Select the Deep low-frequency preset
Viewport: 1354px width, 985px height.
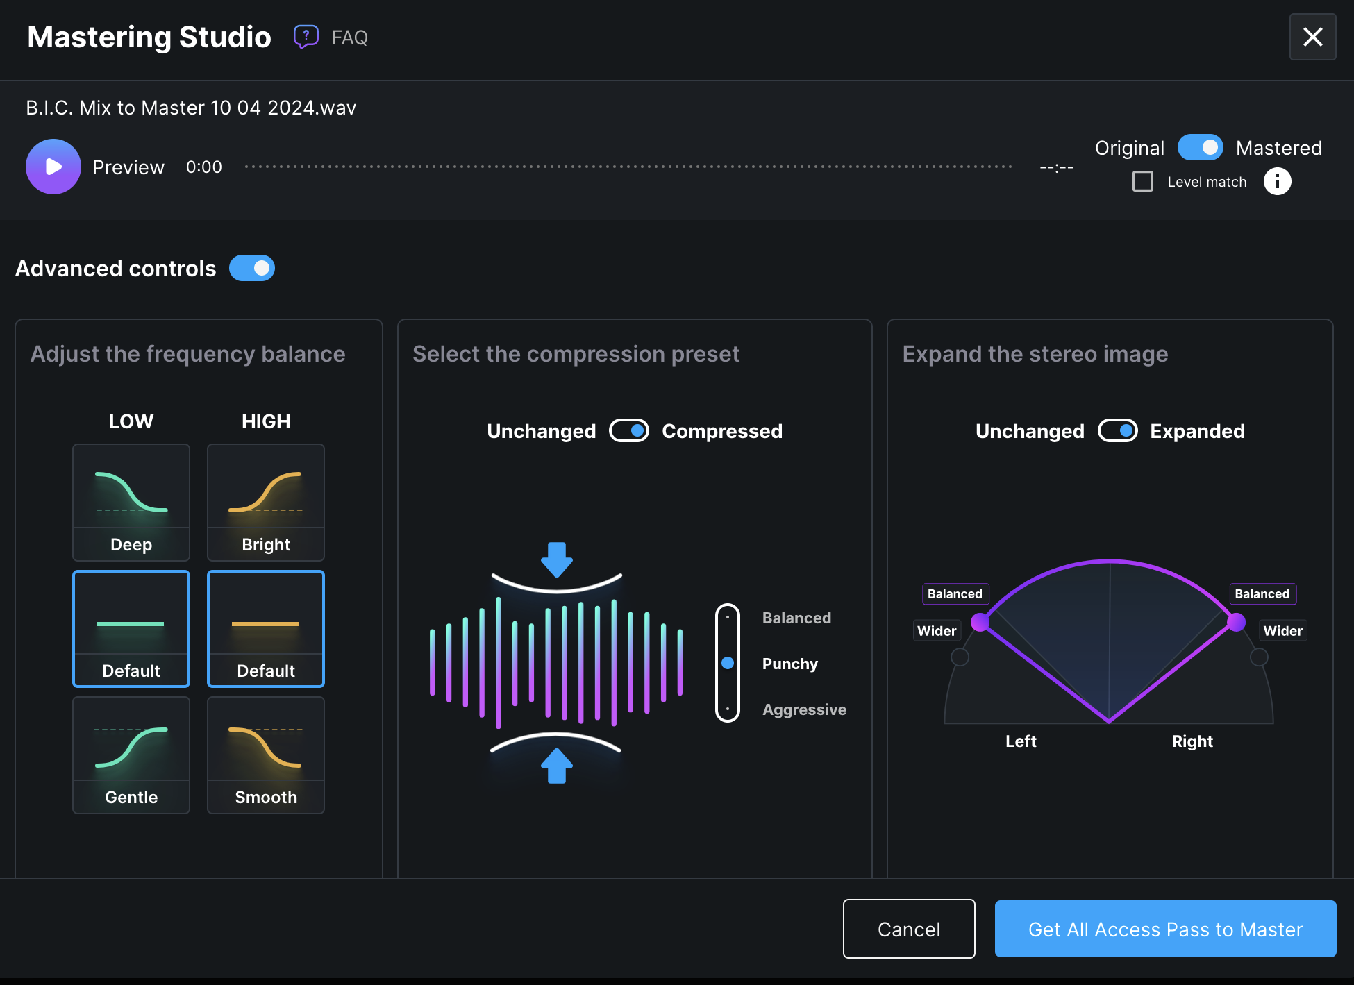coord(131,502)
